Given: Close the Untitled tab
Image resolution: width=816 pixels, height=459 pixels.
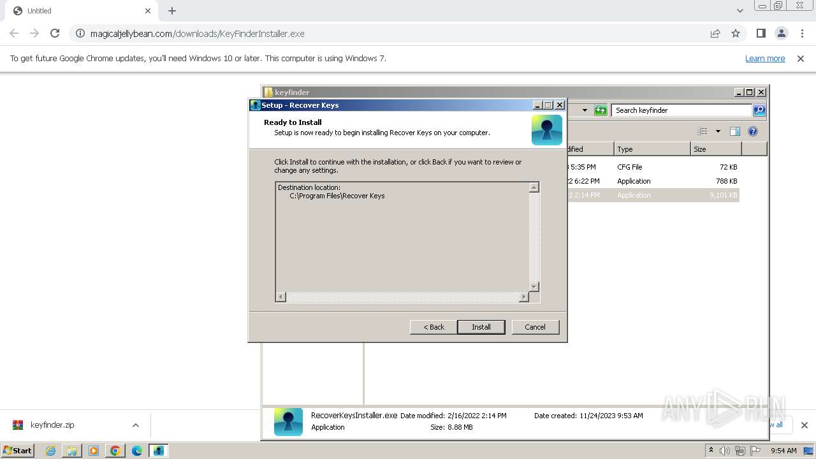Looking at the screenshot, I should click(148, 11).
